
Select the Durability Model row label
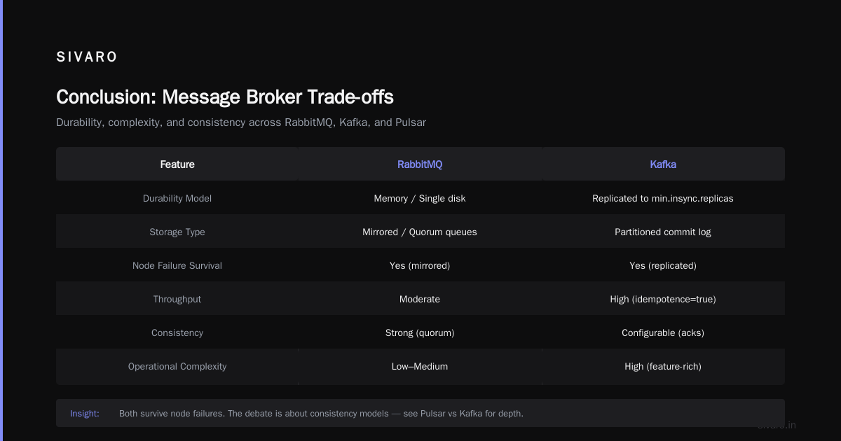tap(177, 198)
